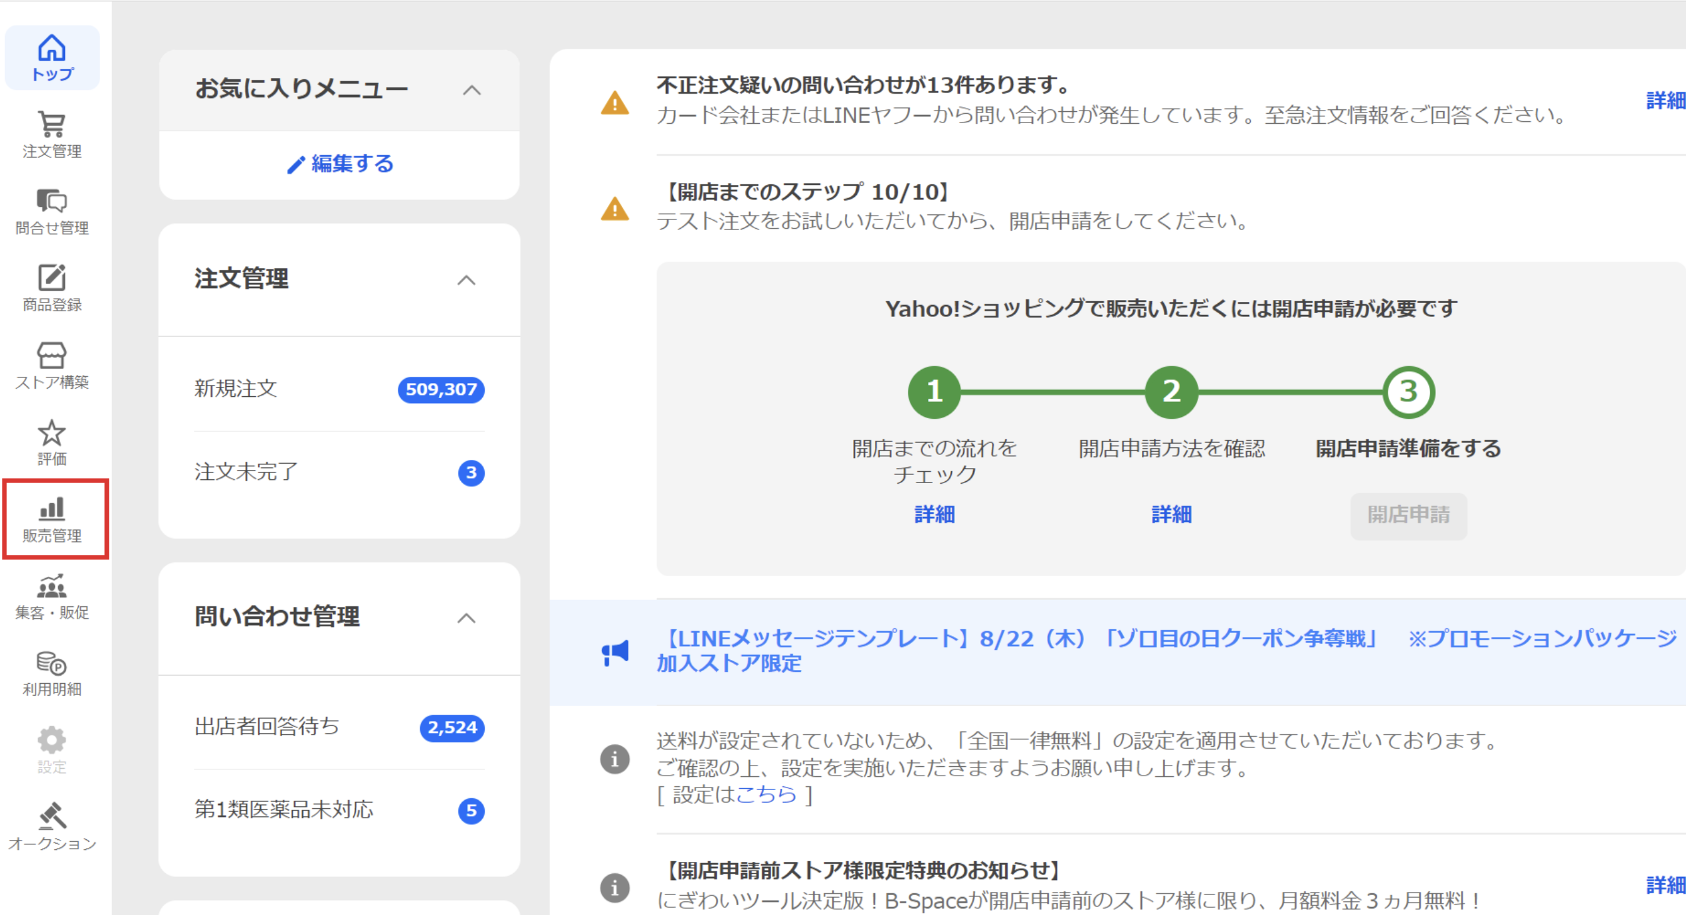Click the 509,307 new orders badge
This screenshot has height=915, width=1686.
click(441, 390)
